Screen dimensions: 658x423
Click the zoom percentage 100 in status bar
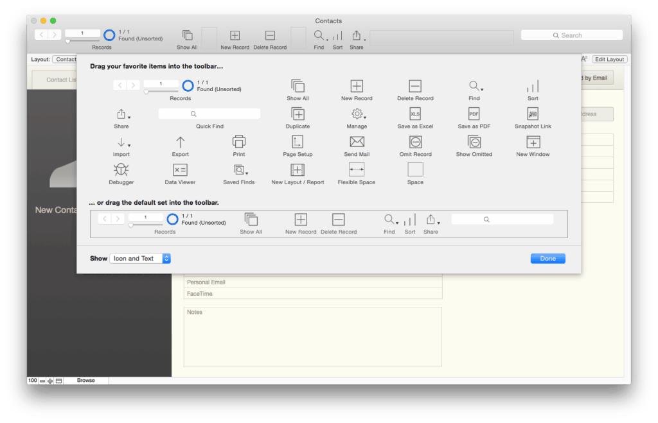(32, 381)
